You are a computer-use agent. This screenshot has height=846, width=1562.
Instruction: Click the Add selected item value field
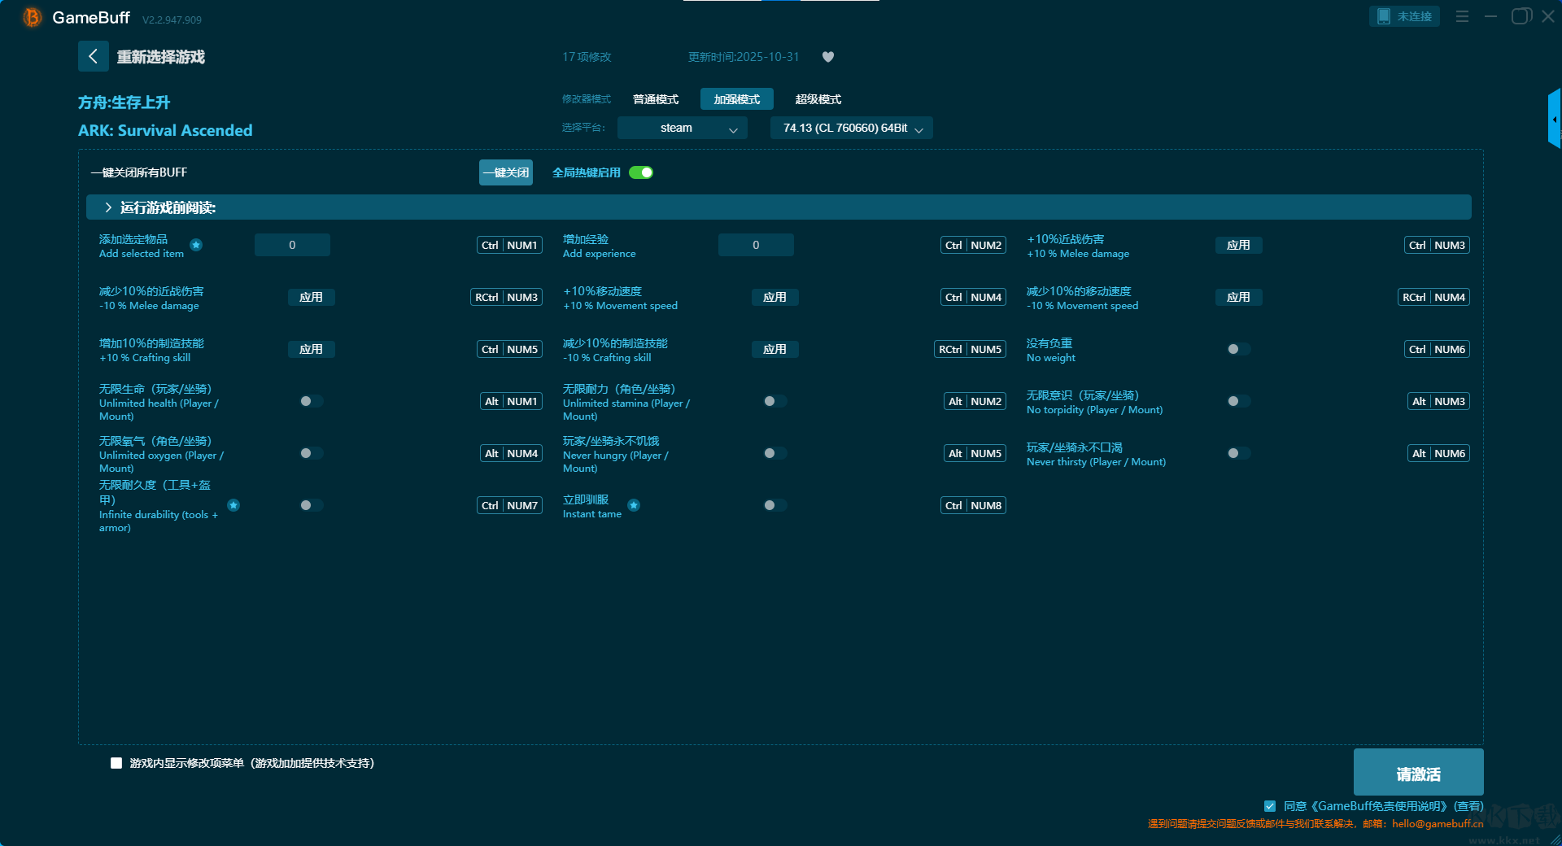pos(292,245)
